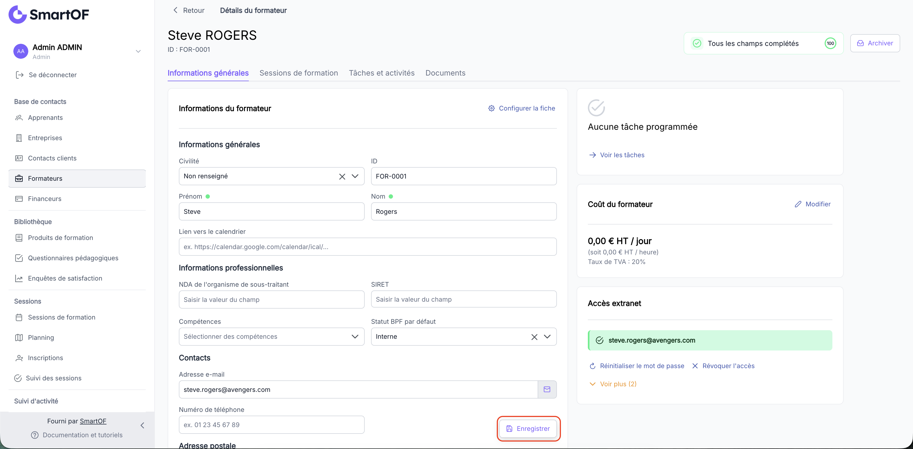Click Taux de TVA : 20% text

click(617, 262)
